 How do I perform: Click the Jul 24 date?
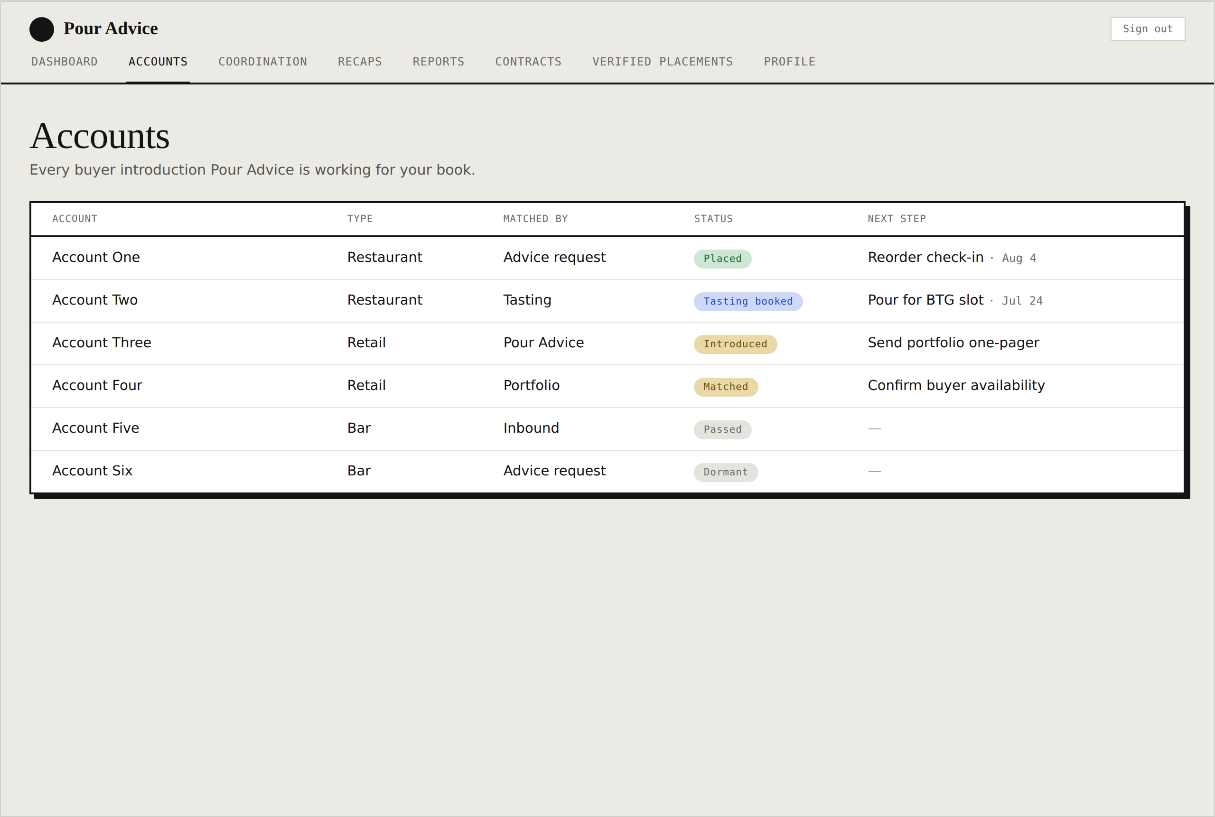click(1022, 301)
